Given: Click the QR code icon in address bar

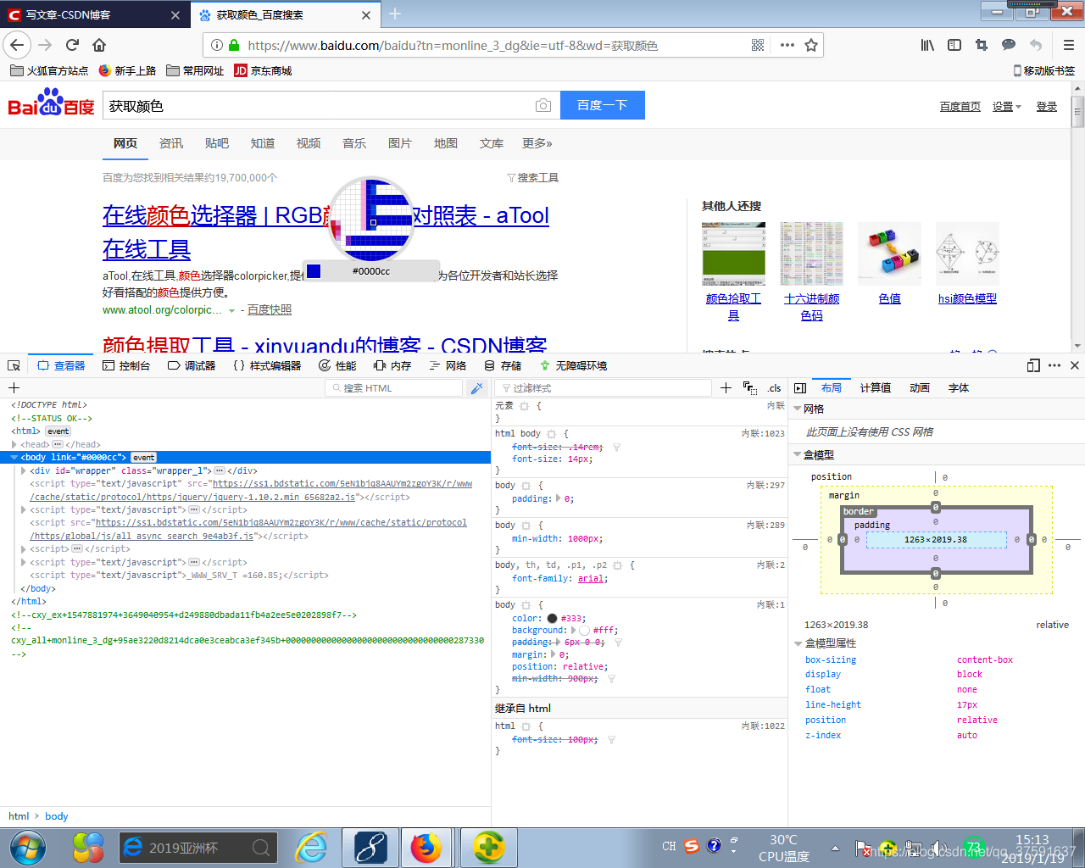Looking at the screenshot, I should pos(758,45).
